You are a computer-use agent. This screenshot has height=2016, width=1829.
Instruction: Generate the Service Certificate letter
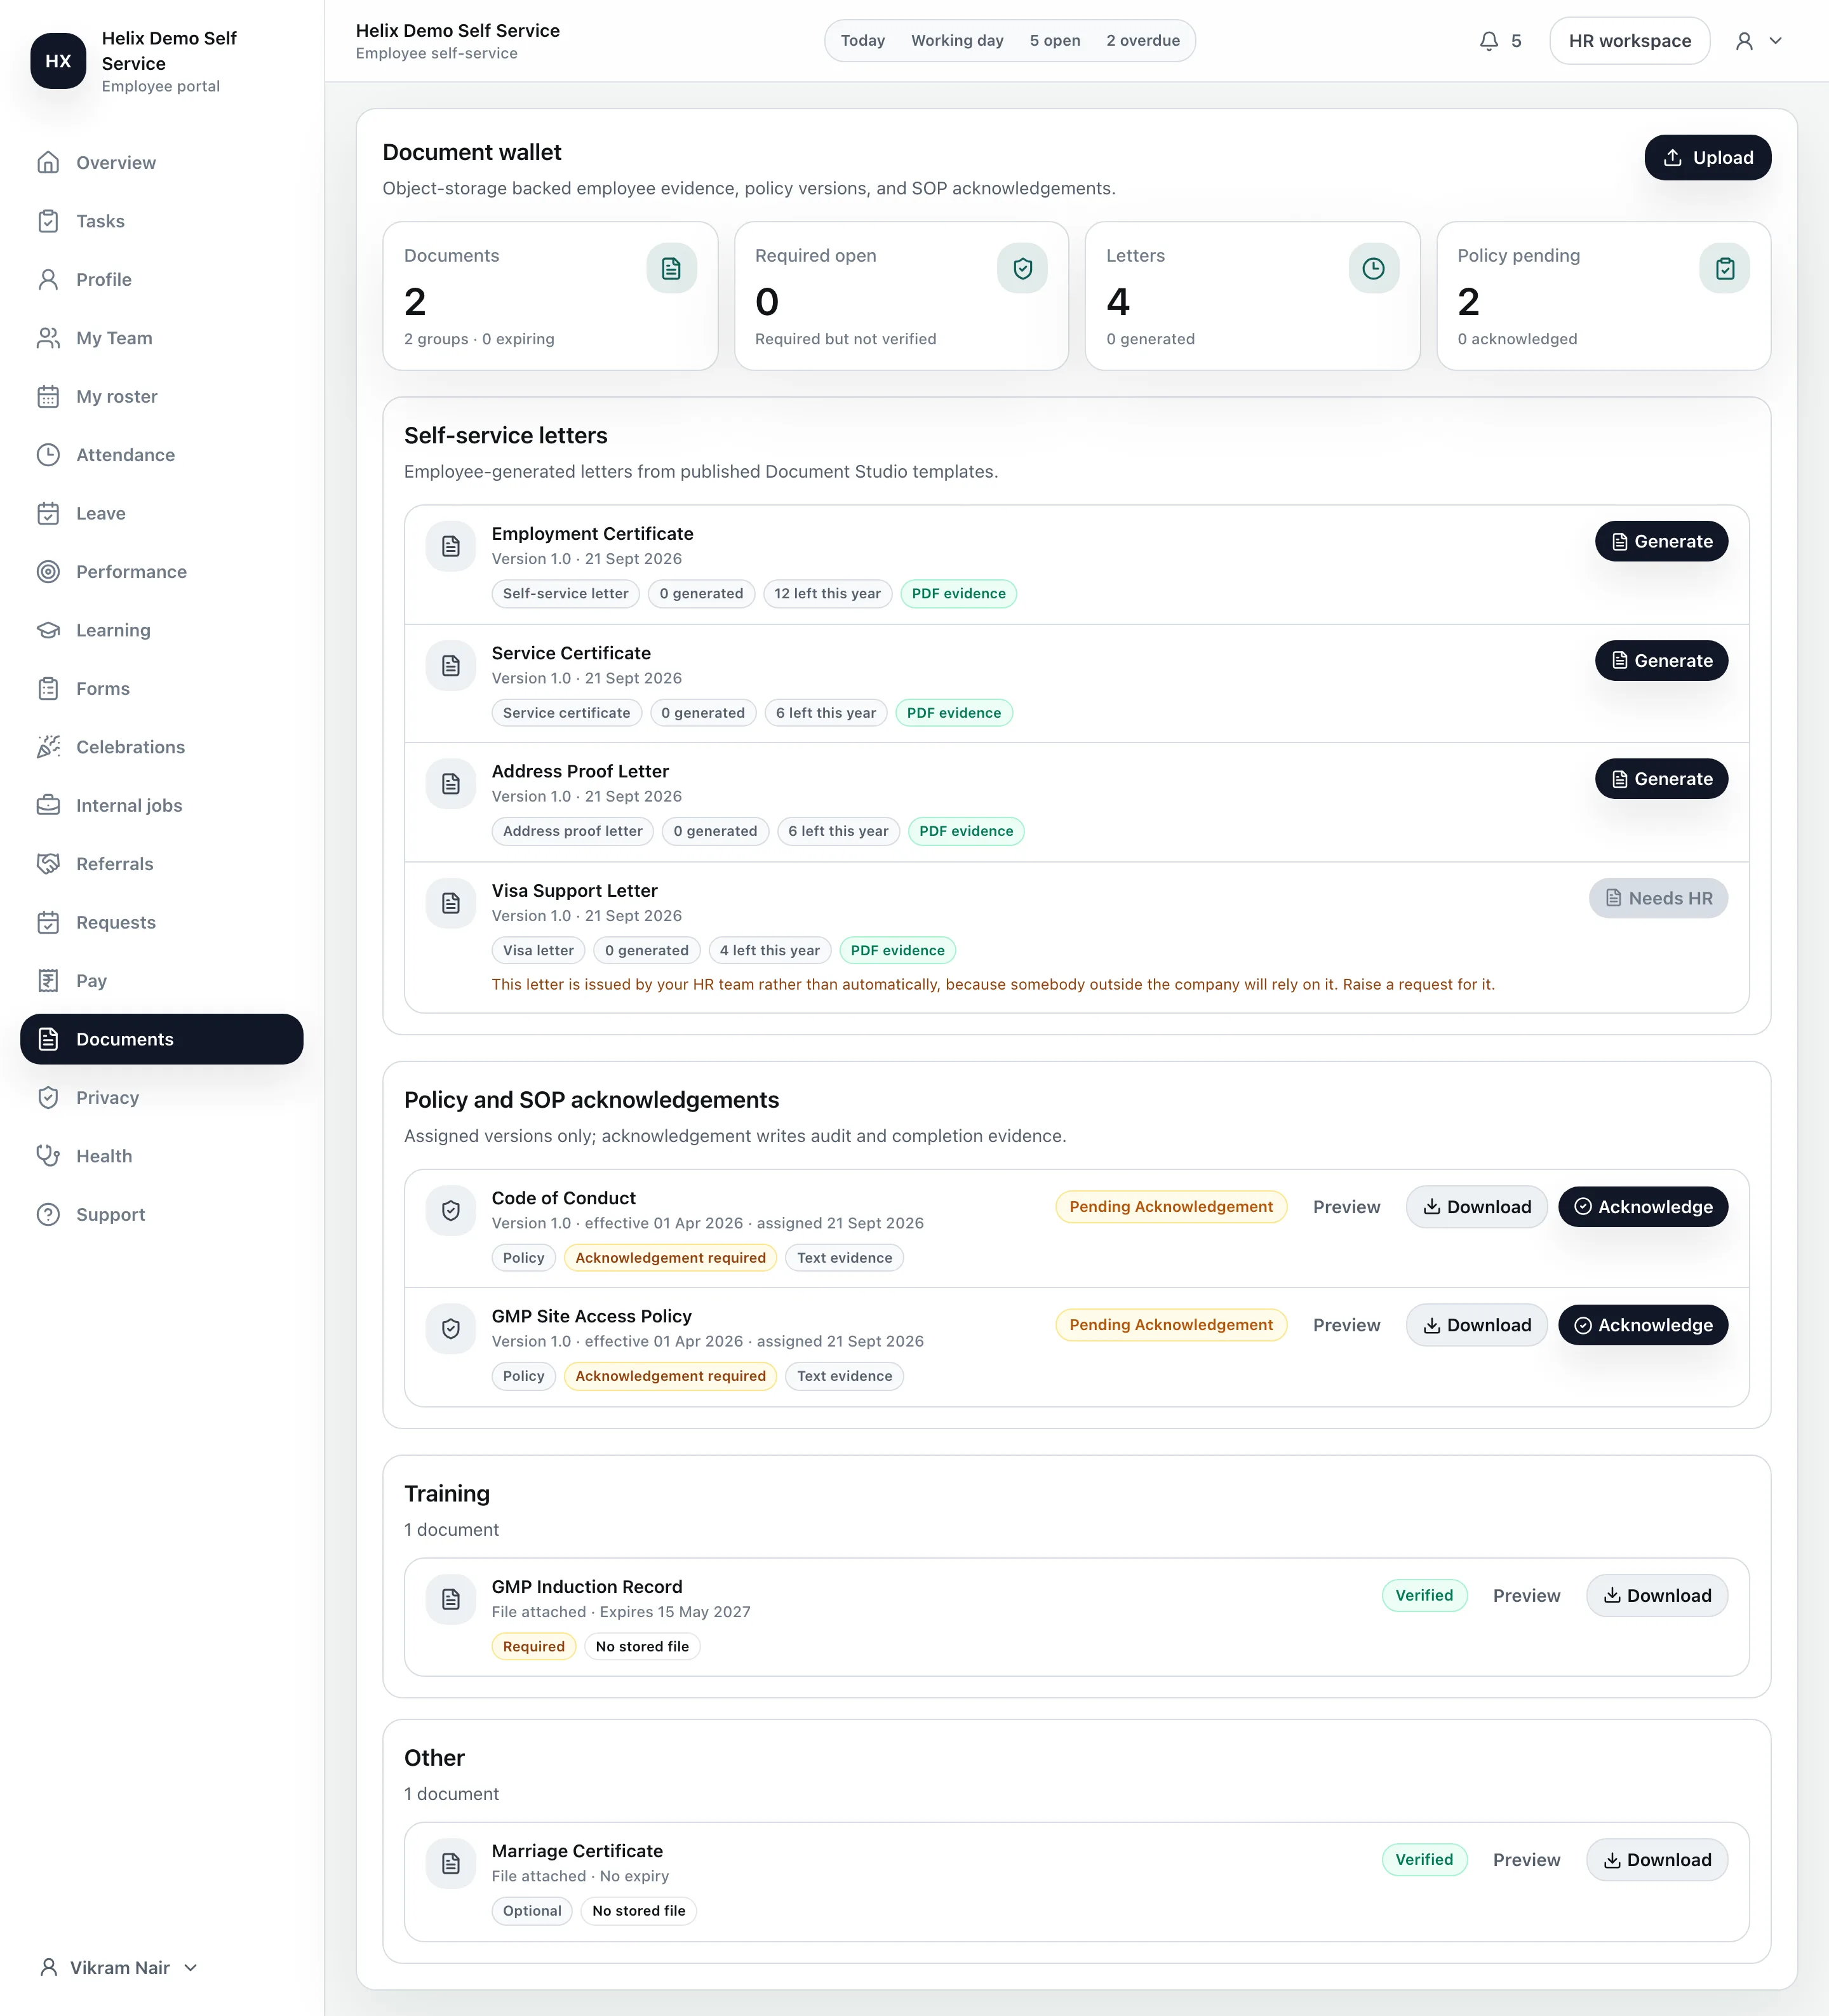[x=1661, y=661]
